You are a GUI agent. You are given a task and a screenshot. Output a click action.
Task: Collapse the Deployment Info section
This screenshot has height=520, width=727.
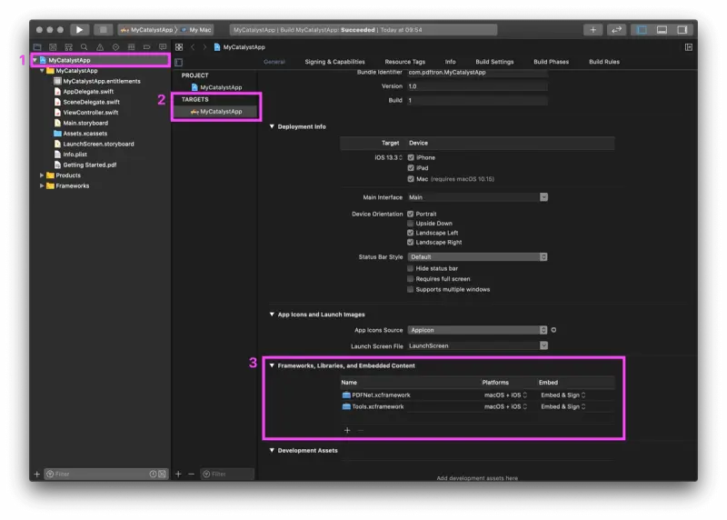(x=272, y=126)
